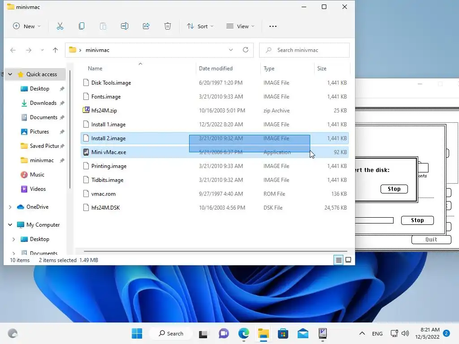459x344 pixels.
Task: Click the Forward navigation arrow
Action: coord(28,50)
